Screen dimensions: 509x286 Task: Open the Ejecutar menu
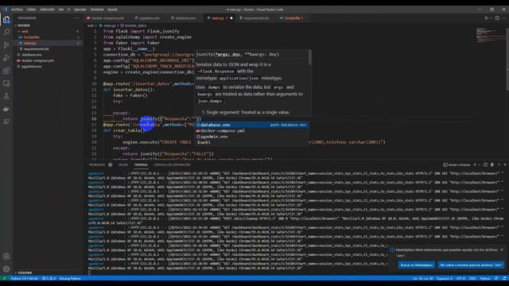80,10
